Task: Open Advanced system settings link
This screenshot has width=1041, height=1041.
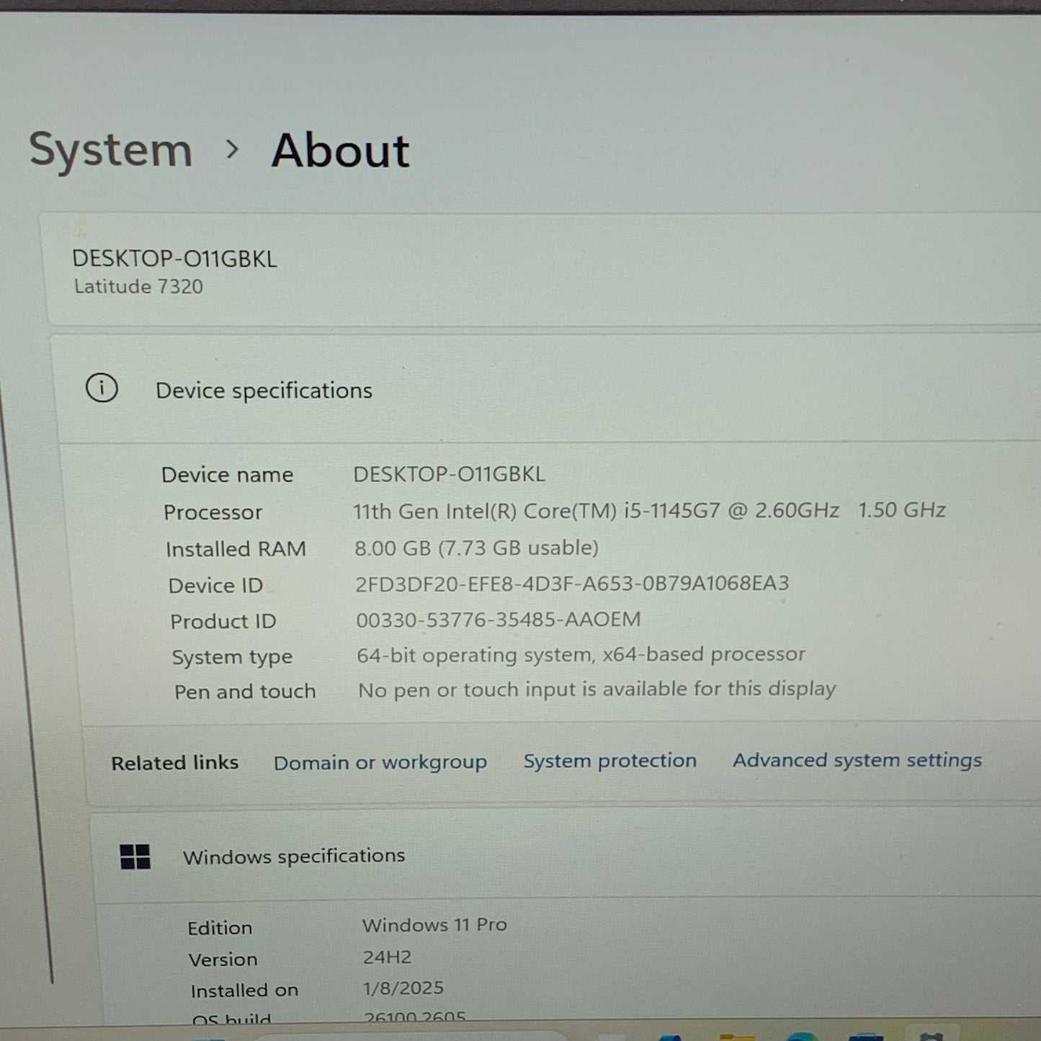Action: (x=857, y=760)
